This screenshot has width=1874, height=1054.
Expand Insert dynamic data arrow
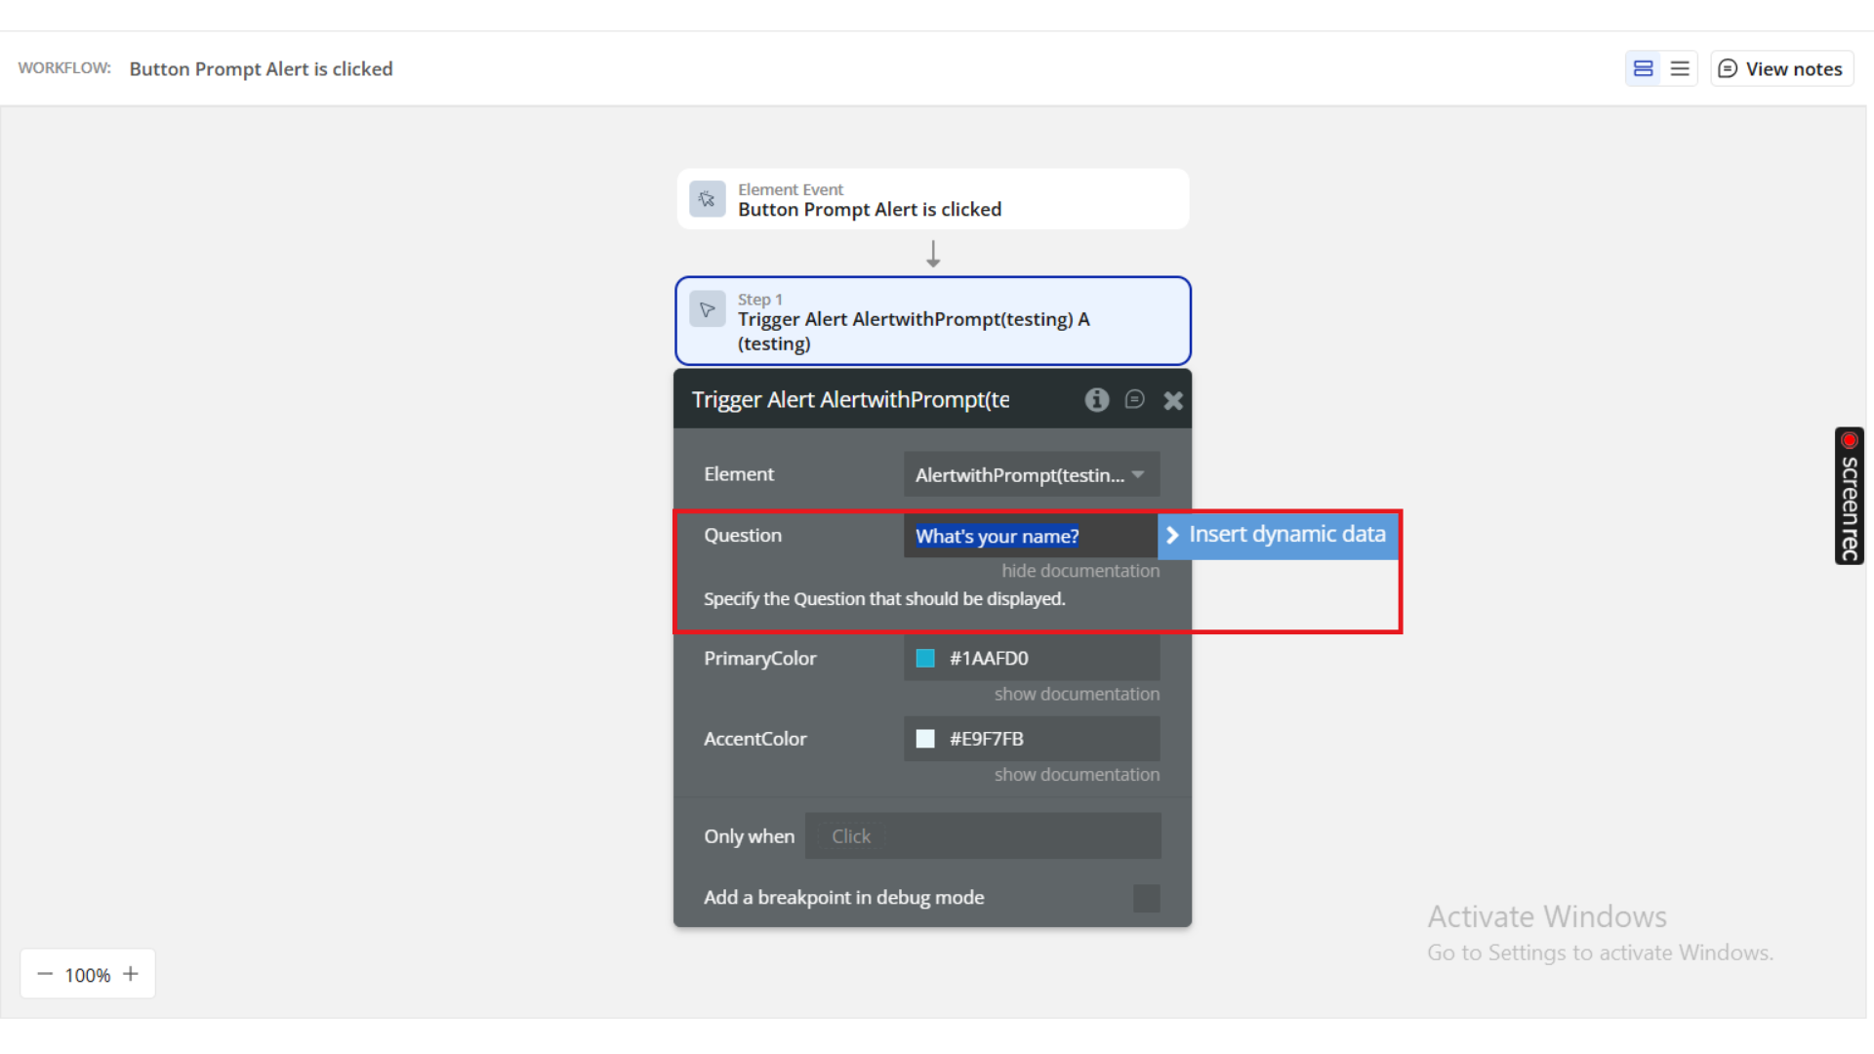(1173, 535)
